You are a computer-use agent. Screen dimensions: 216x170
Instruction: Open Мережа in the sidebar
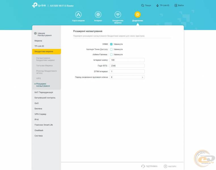tap(38, 41)
